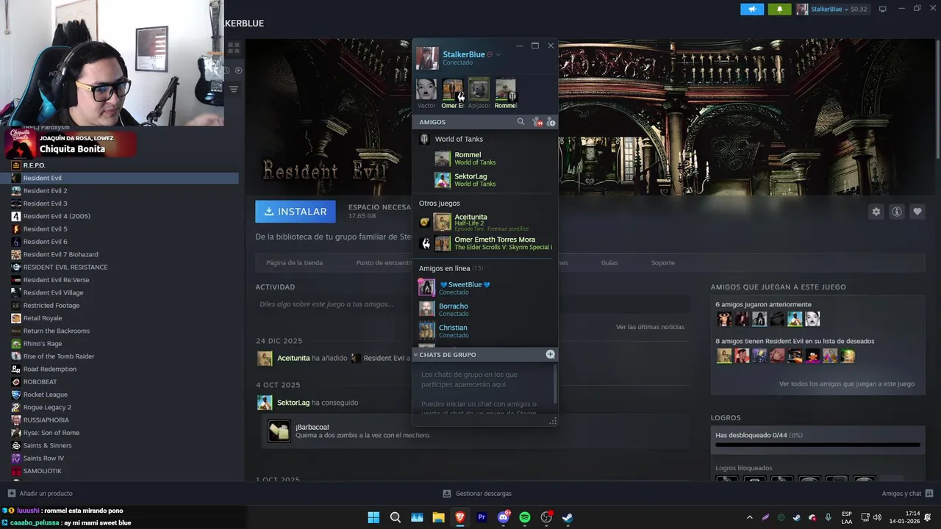Viewport: 941px width, 529px height.
Task: Open chat with Christian
Action: [x=485, y=331]
